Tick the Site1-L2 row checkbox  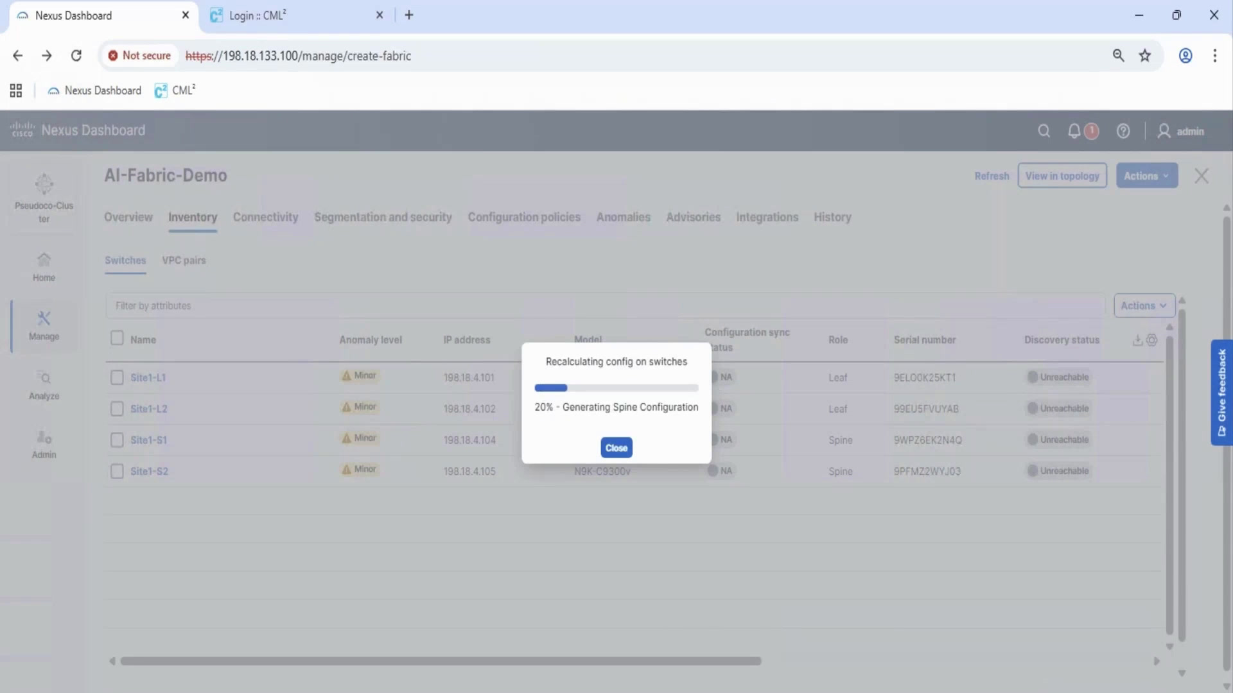tap(117, 409)
